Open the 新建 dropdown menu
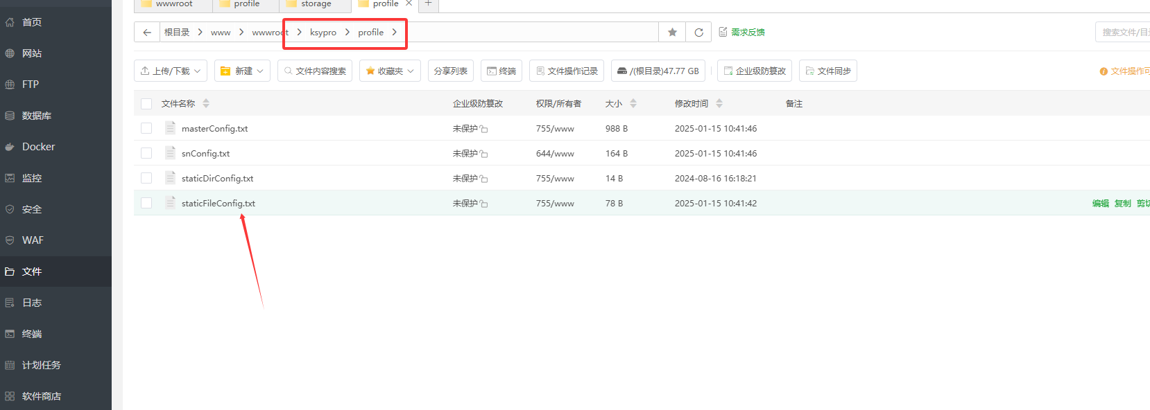The width and height of the screenshot is (1150, 410). point(242,71)
